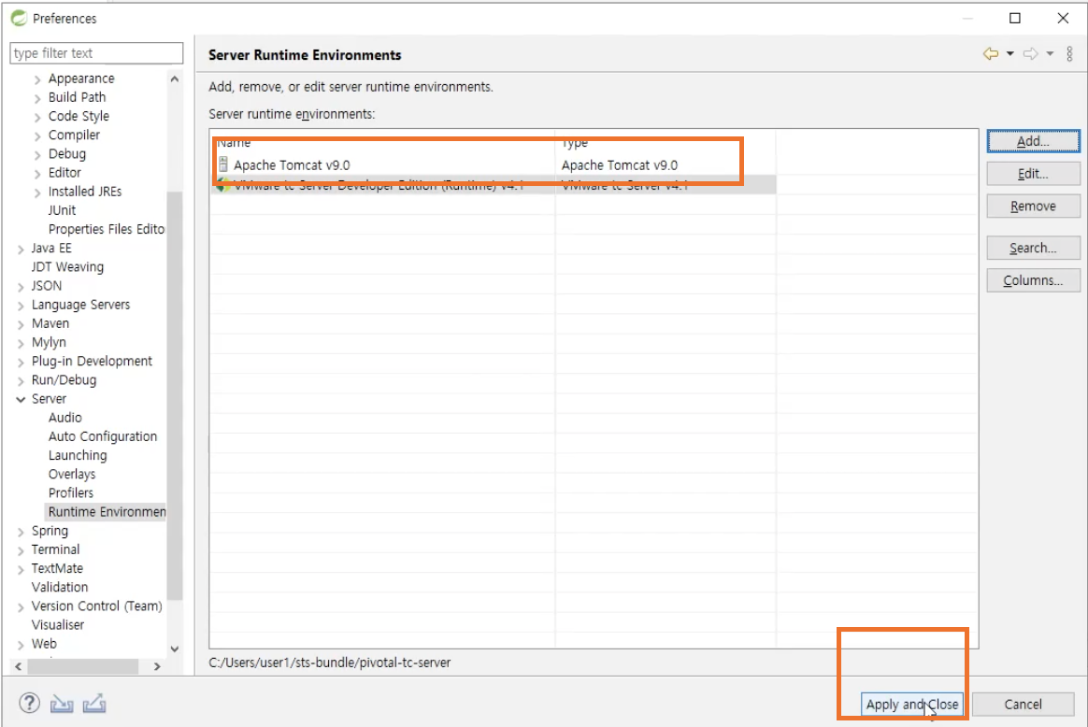Click the Type column header
The height and width of the screenshot is (727, 1088).
click(665, 142)
